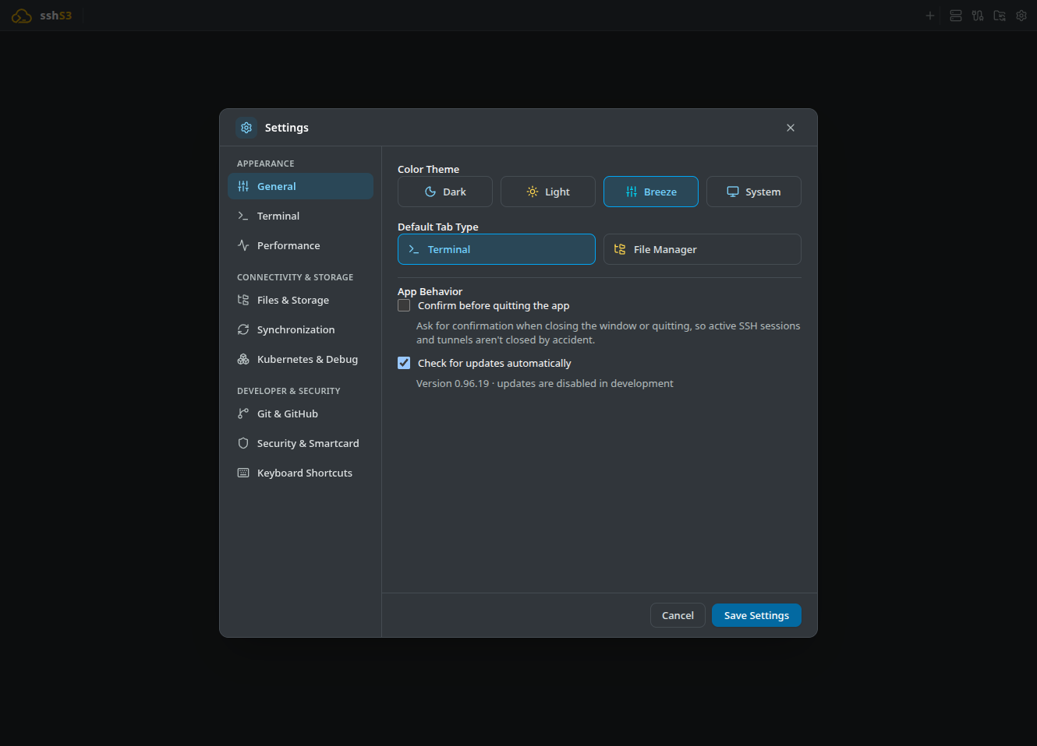This screenshot has width=1037, height=746.
Task: Select the General settings section
Action: click(x=300, y=186)
